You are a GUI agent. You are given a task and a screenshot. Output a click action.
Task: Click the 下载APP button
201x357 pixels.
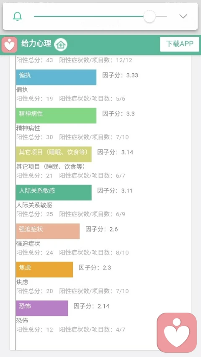point(180,44)
